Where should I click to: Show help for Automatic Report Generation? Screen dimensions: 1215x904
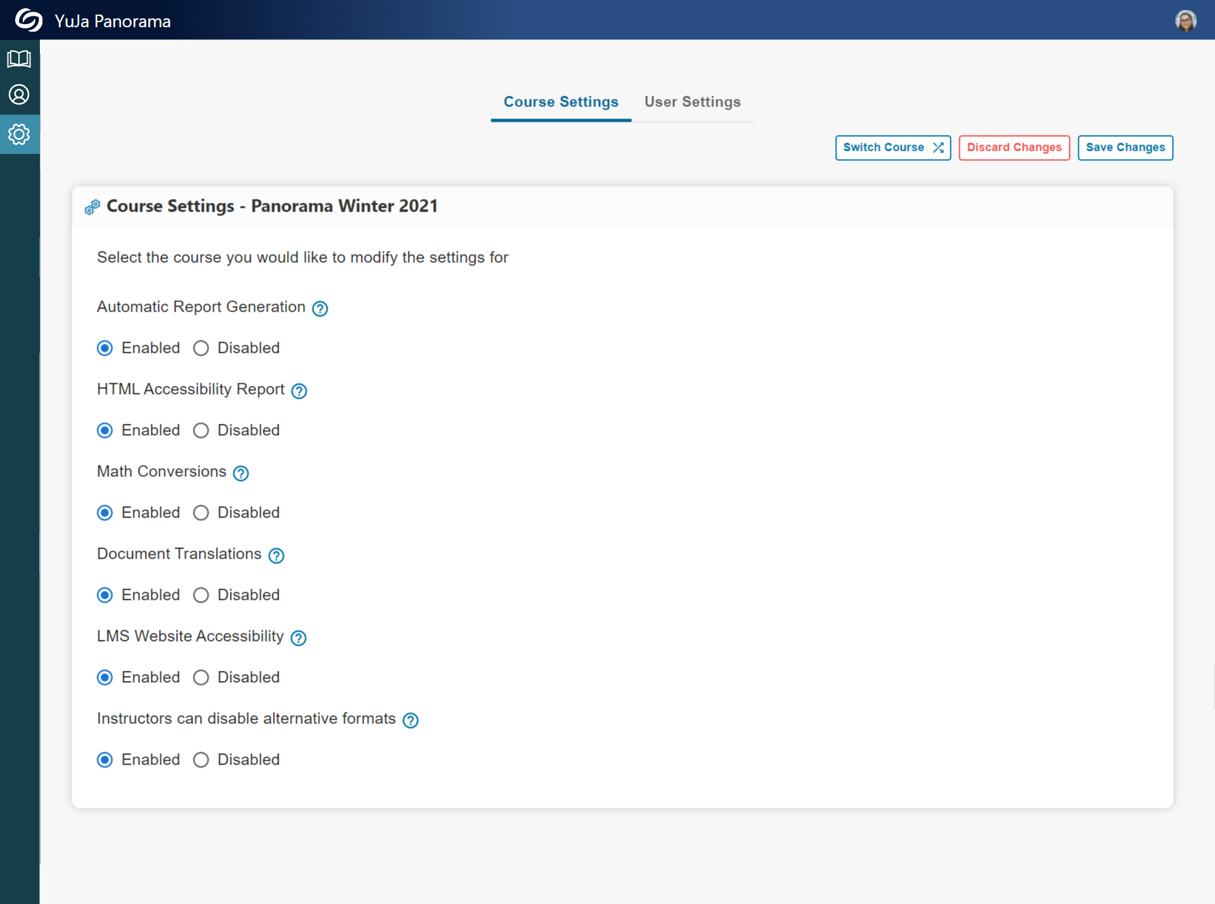coord(320,309)
